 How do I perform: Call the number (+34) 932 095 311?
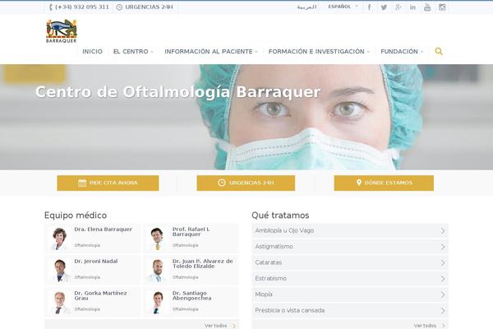point(81,7)
